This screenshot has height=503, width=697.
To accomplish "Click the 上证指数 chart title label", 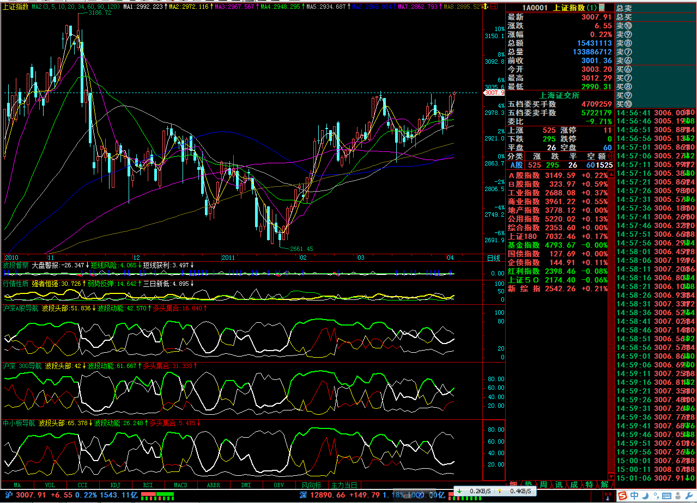I will pos(15,7).
